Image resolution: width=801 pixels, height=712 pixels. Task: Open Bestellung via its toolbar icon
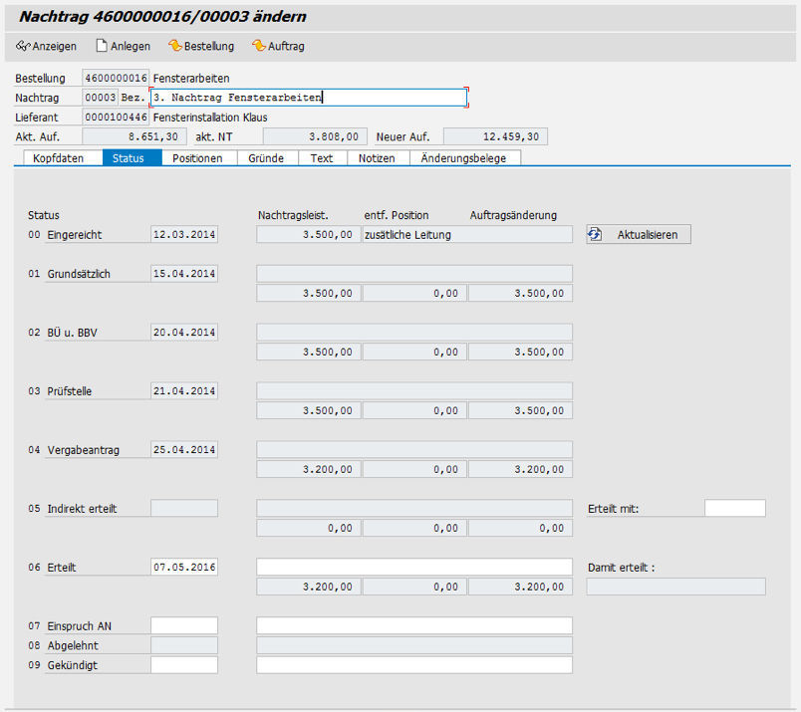tap(174, 46)
